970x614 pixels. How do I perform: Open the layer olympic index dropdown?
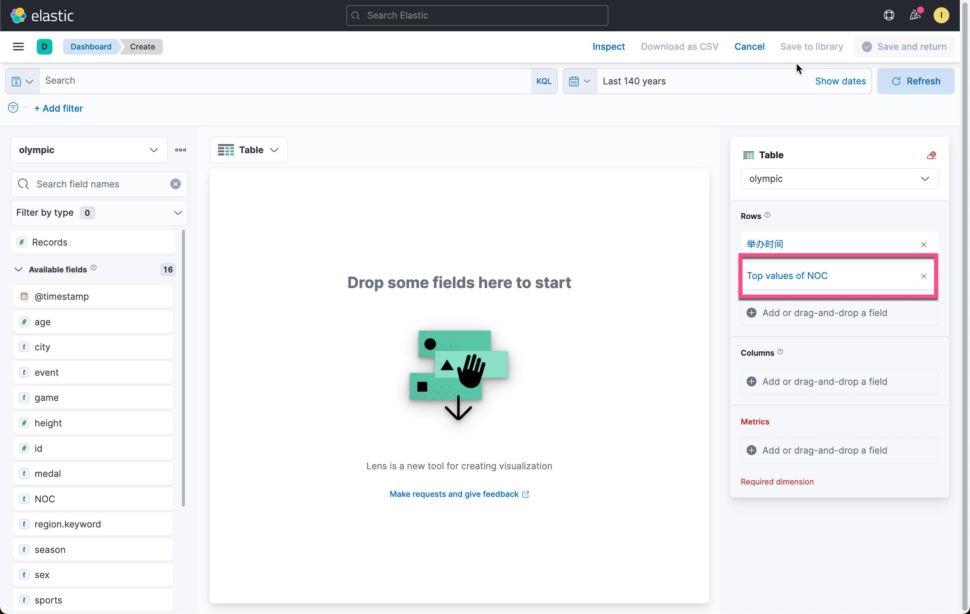coord(839,179)
